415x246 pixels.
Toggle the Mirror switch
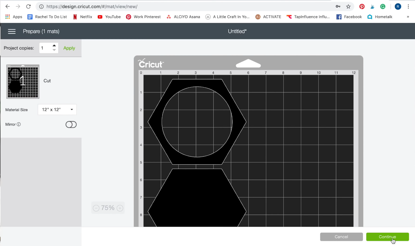point(71,125)
